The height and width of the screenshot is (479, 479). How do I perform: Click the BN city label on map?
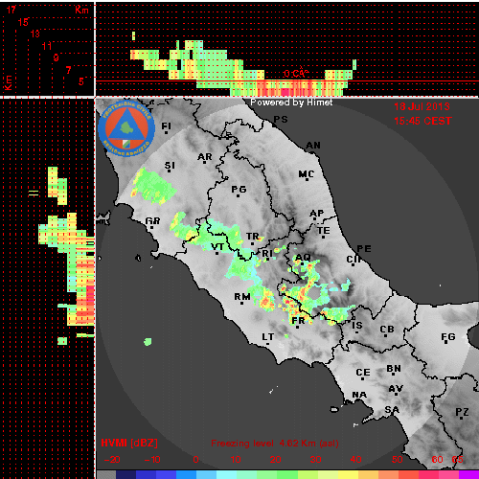(394, 369)
